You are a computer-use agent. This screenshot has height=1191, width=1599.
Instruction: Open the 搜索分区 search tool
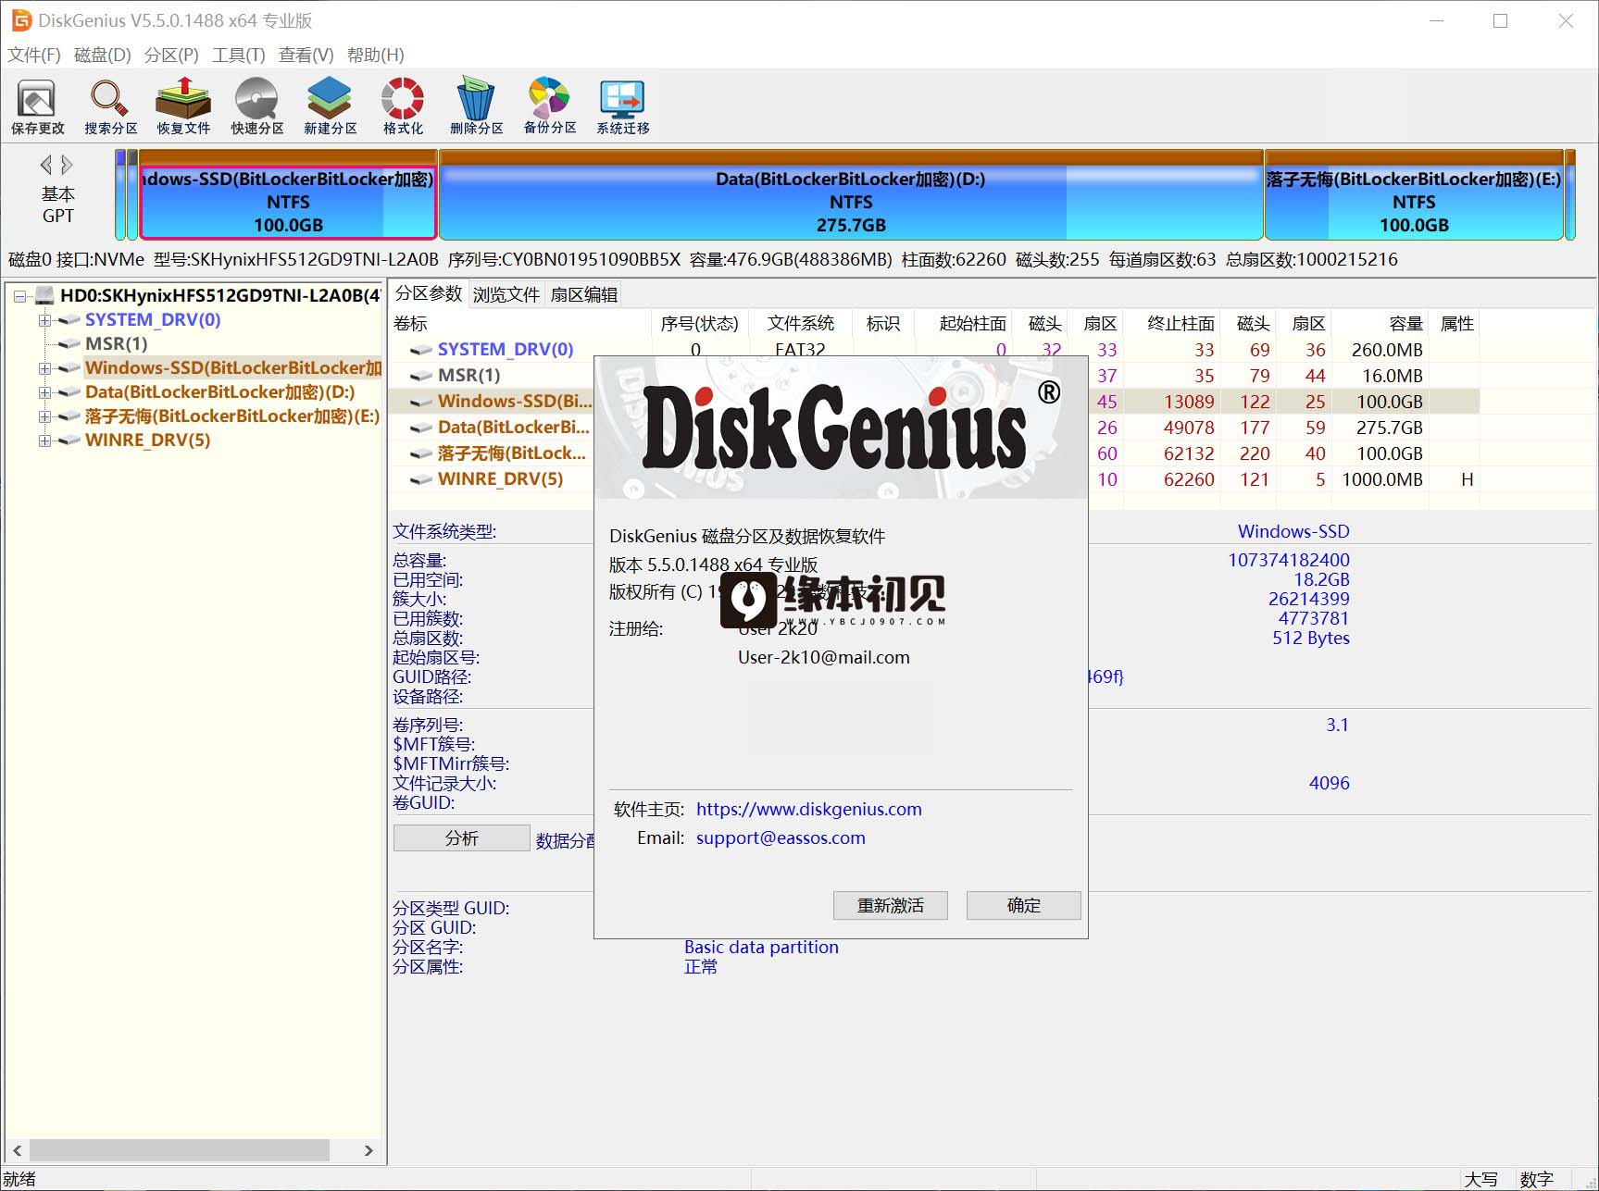[x=110, y=106]
